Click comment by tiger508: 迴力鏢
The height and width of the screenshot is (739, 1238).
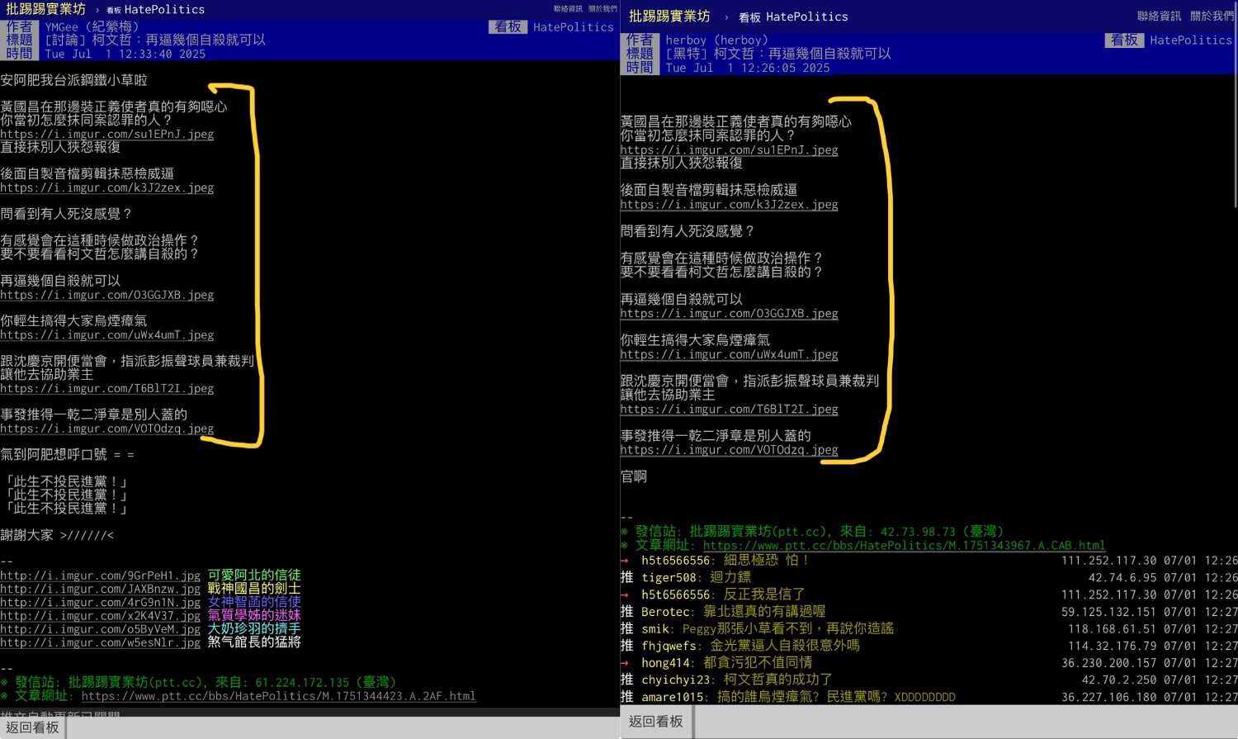[x=928, y=578]
